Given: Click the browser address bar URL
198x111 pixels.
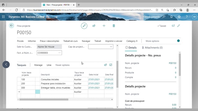Looking at the screenshot, I should tap(89, 10).
